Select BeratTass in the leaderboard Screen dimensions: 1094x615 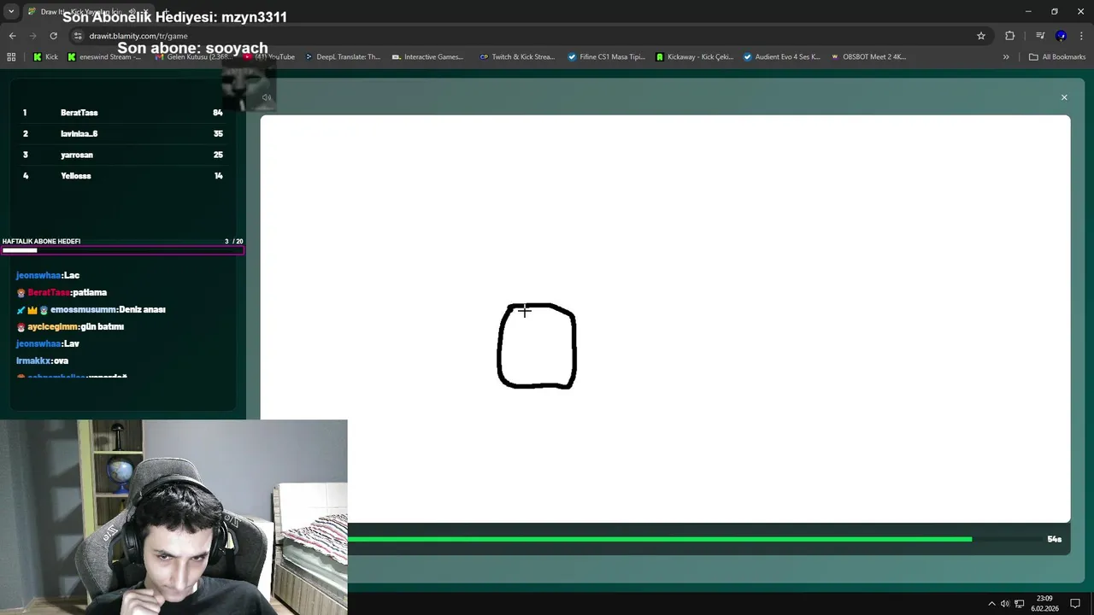pos(123,113)
